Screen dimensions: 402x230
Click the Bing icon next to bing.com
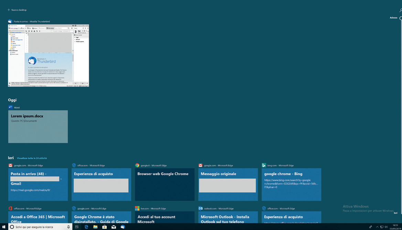coord(264,165)
